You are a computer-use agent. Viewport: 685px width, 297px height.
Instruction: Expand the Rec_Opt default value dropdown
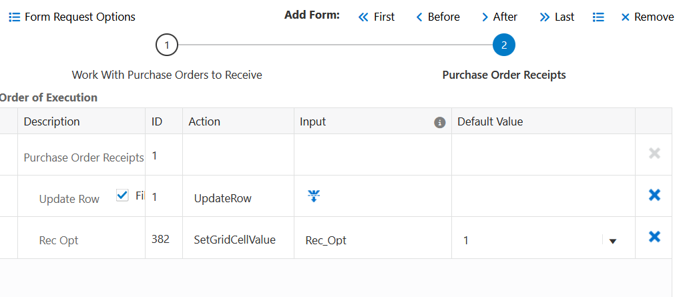(x=612, y=240)
